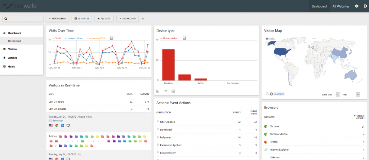The width and height of the screenshot is (369, 160).
Task: Sort by the Unique Visitors column header
Action: click(x=360, y=117)
